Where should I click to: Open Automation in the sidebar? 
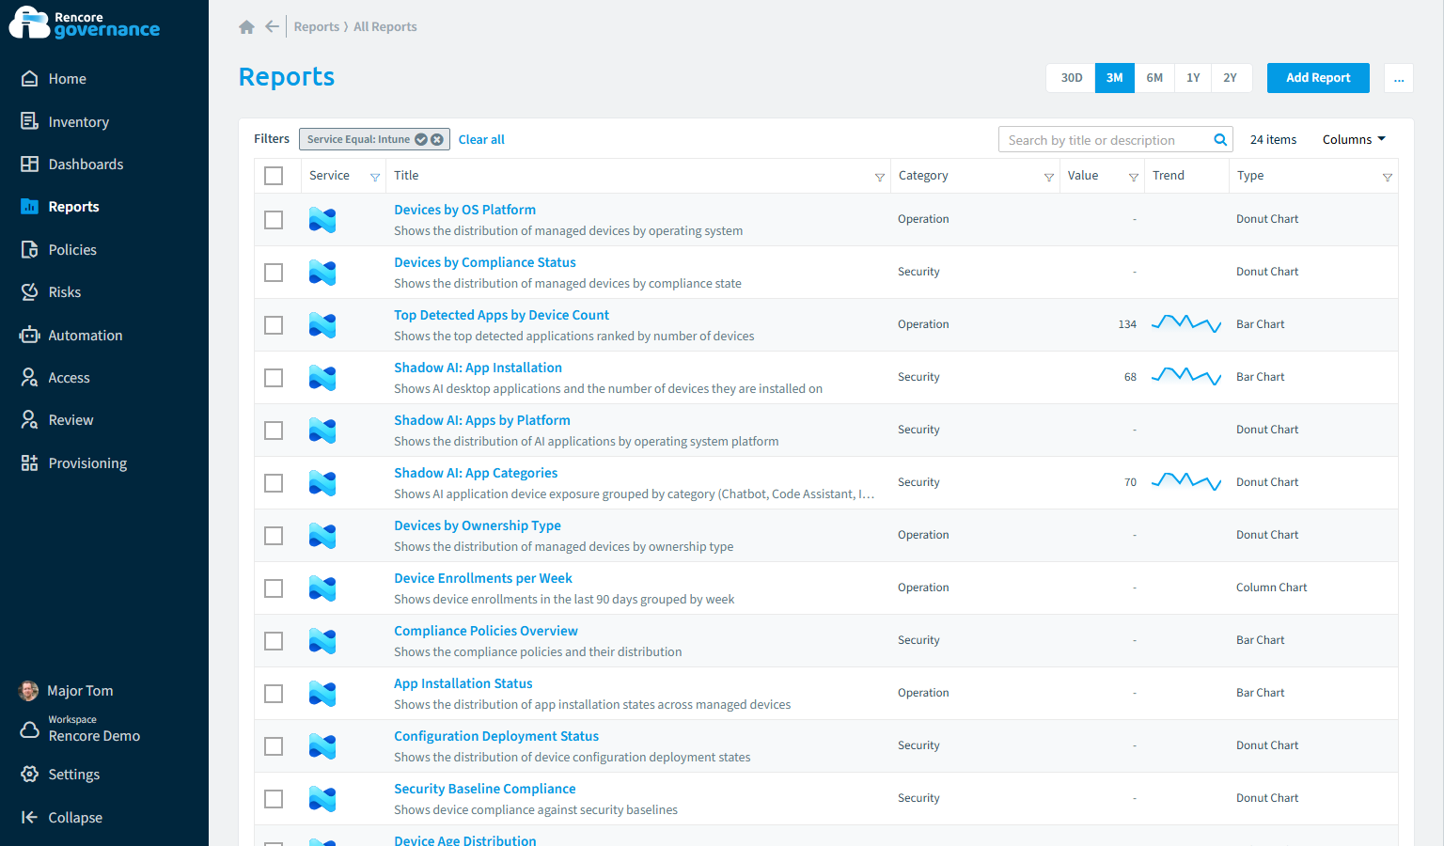(x=85, y=336)
